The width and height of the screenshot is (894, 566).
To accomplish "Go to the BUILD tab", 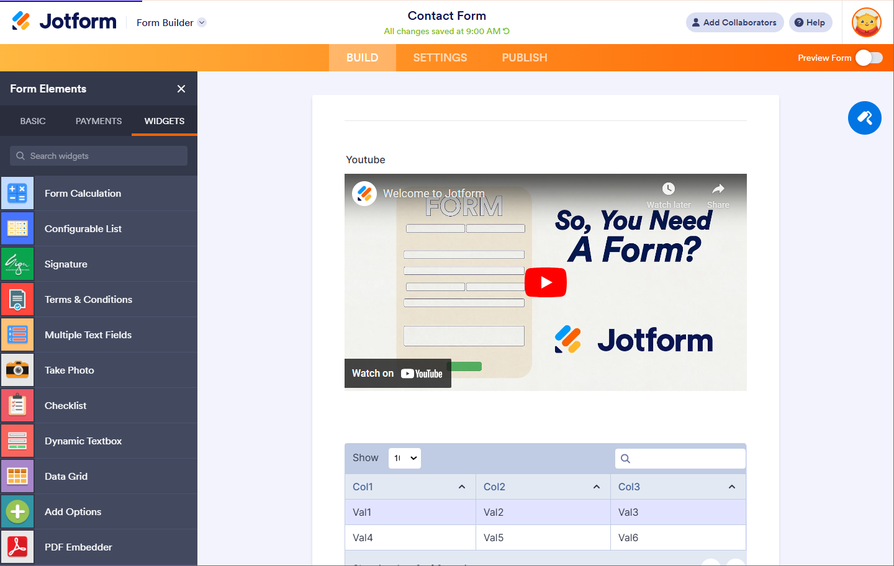I will pos(363,58).
